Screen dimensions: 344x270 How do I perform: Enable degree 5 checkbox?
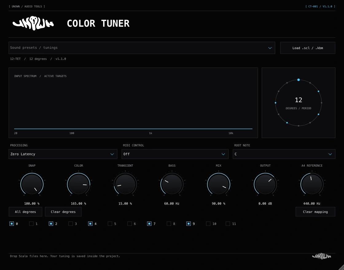pyautogui.click(x=110, y=224)
